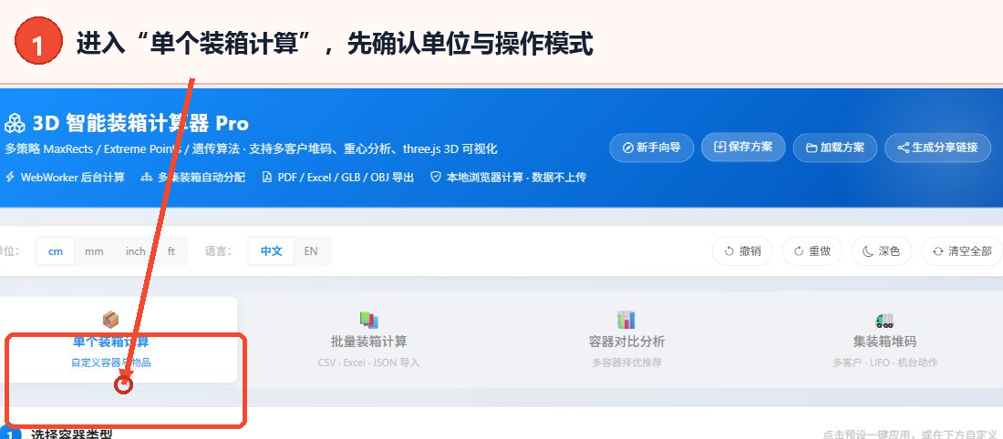Click the redo arrow icon beside 重做
Viewport: 1003px width, 439px height.
[x=799, y=251]
